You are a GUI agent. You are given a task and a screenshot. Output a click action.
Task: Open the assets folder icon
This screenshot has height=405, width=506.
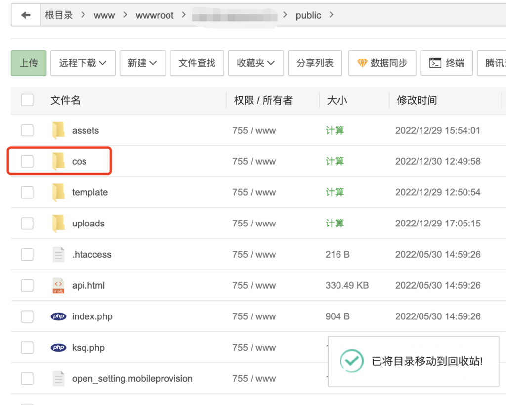click(x=58, y=130)
